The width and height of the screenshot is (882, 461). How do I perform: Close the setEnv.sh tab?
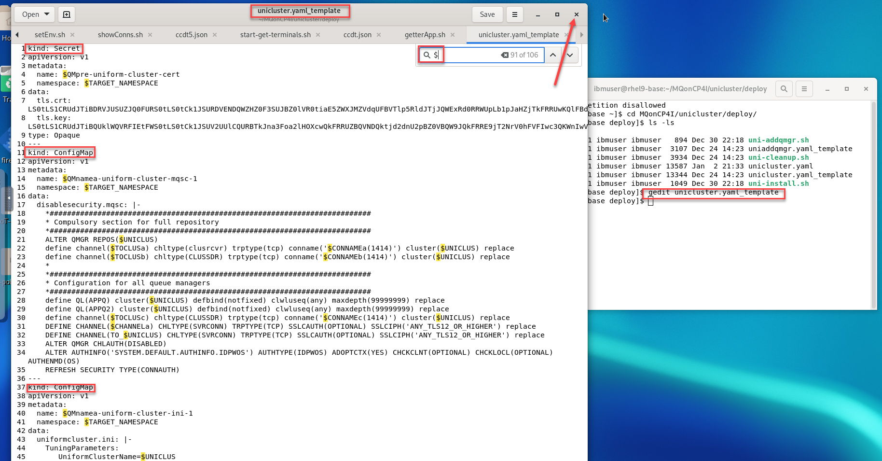click(x=72, y=35)
